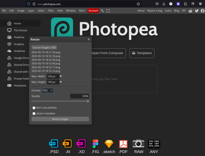
Task: Click the padlock site security icon
Action: 34,4
